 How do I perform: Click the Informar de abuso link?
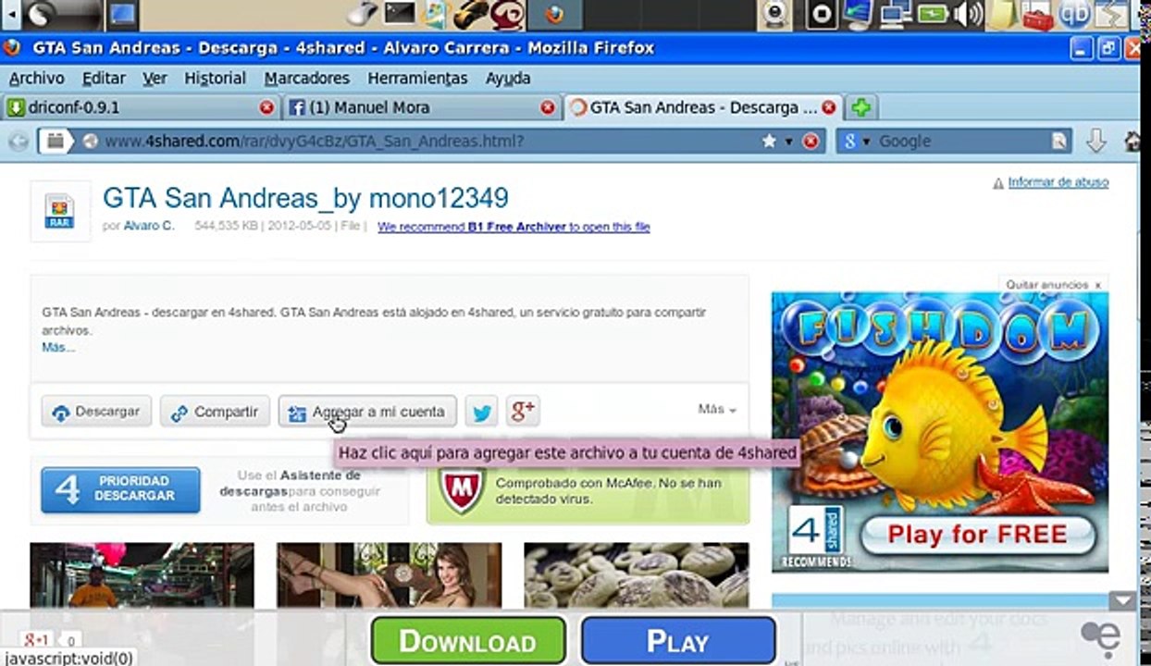point(1058,182)
